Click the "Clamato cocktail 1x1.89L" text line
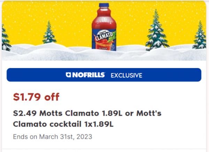Viewport: 209px width, 152px height. [63, 124]
